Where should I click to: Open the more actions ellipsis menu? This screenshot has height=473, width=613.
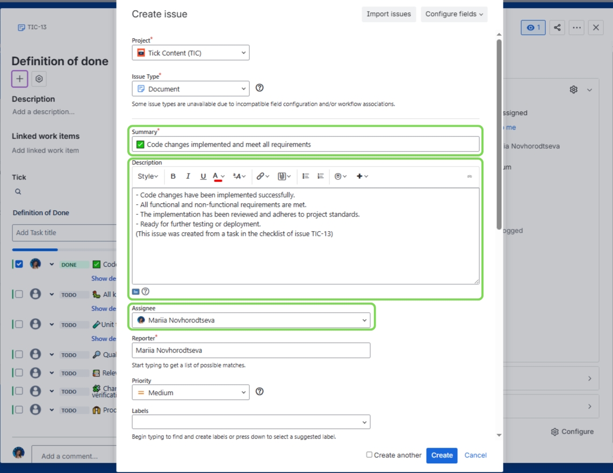pyautogui.click(x=576, y=27)
